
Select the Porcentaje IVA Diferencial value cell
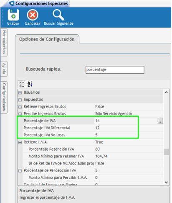(x=129, y=128)
